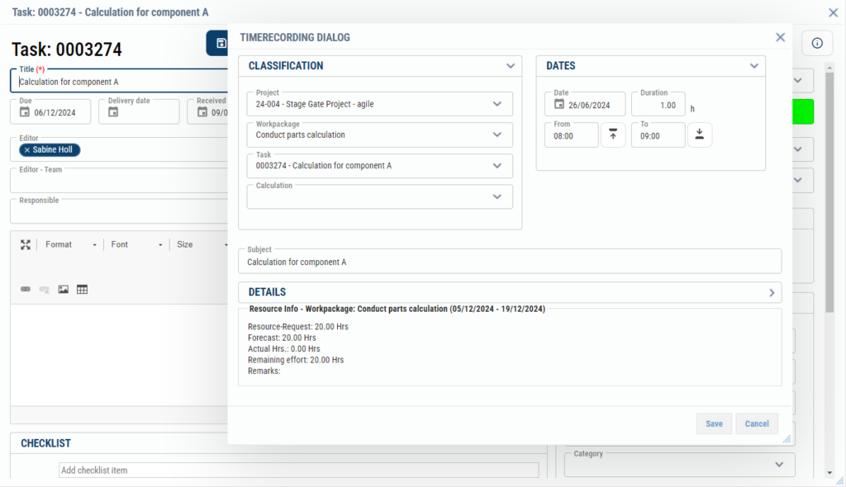Collapse the Classification section
Image resolution: width=846 pixels, height=487 pixels.
[511, 65]
